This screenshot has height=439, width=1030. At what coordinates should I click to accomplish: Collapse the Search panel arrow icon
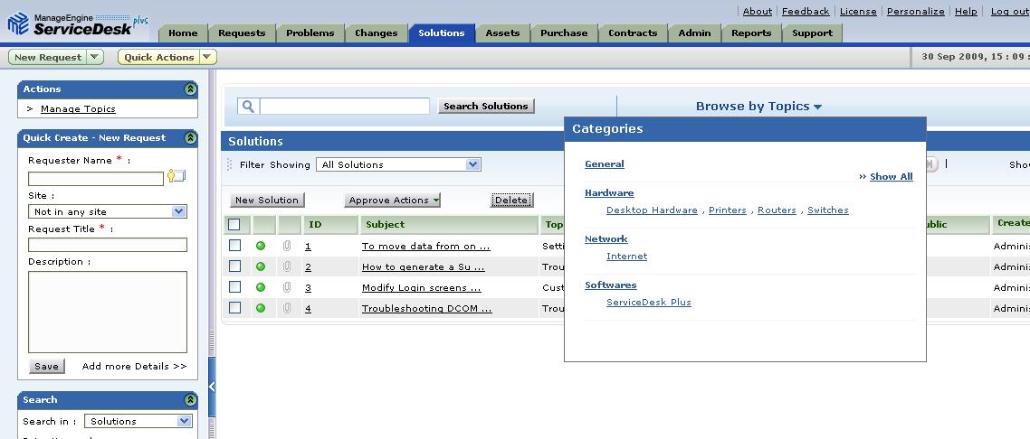click(x=190, y=400)
